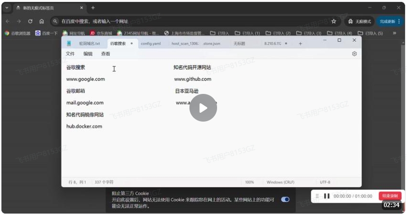
Task: Click the mail.google.com text line
Action: pos(85,103)
